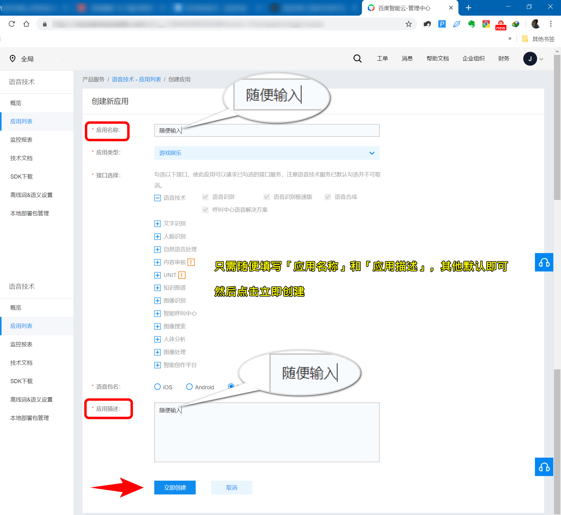Expand the 知识图谱 group
The height and width of the screenshot is (515, 561).
point(157,288)
